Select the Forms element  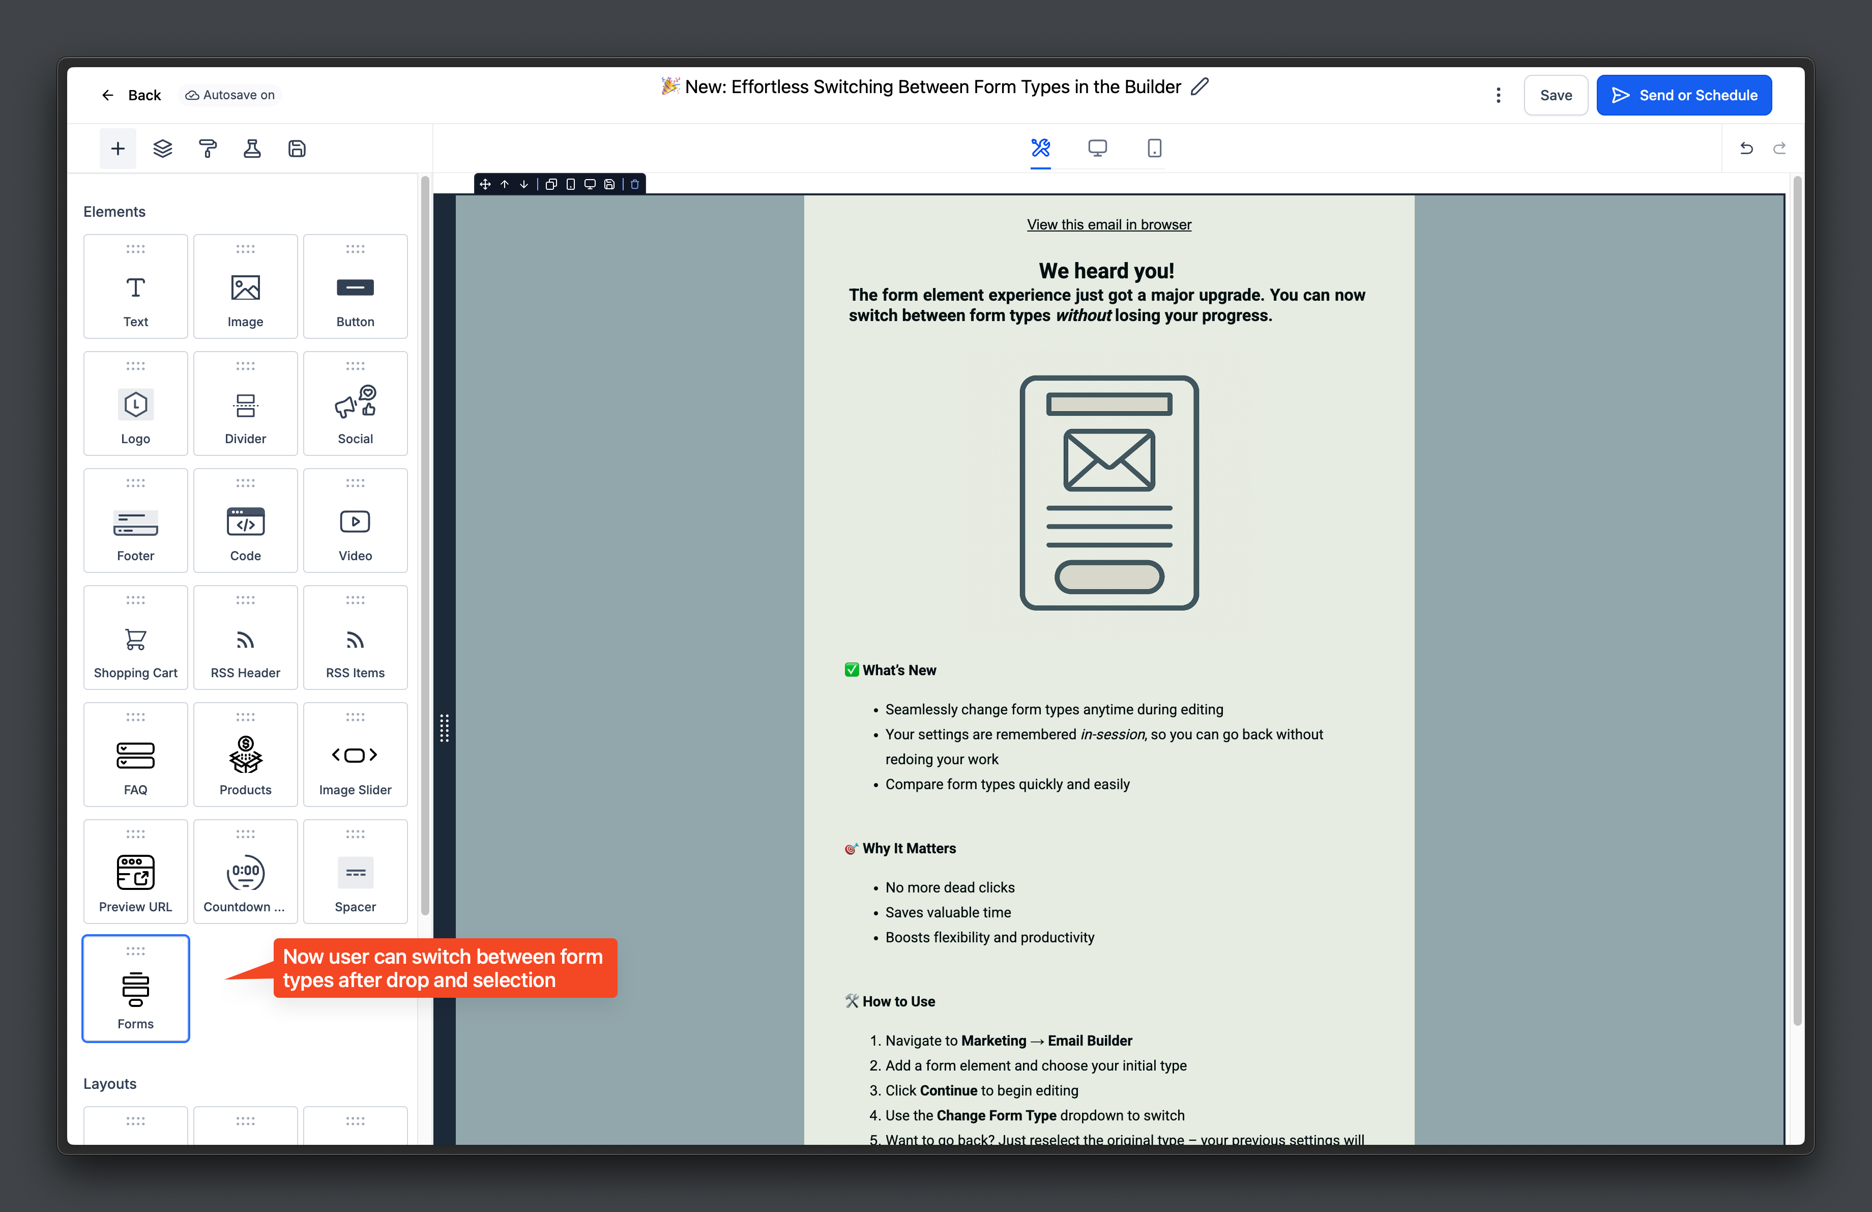tap(135, 989)
